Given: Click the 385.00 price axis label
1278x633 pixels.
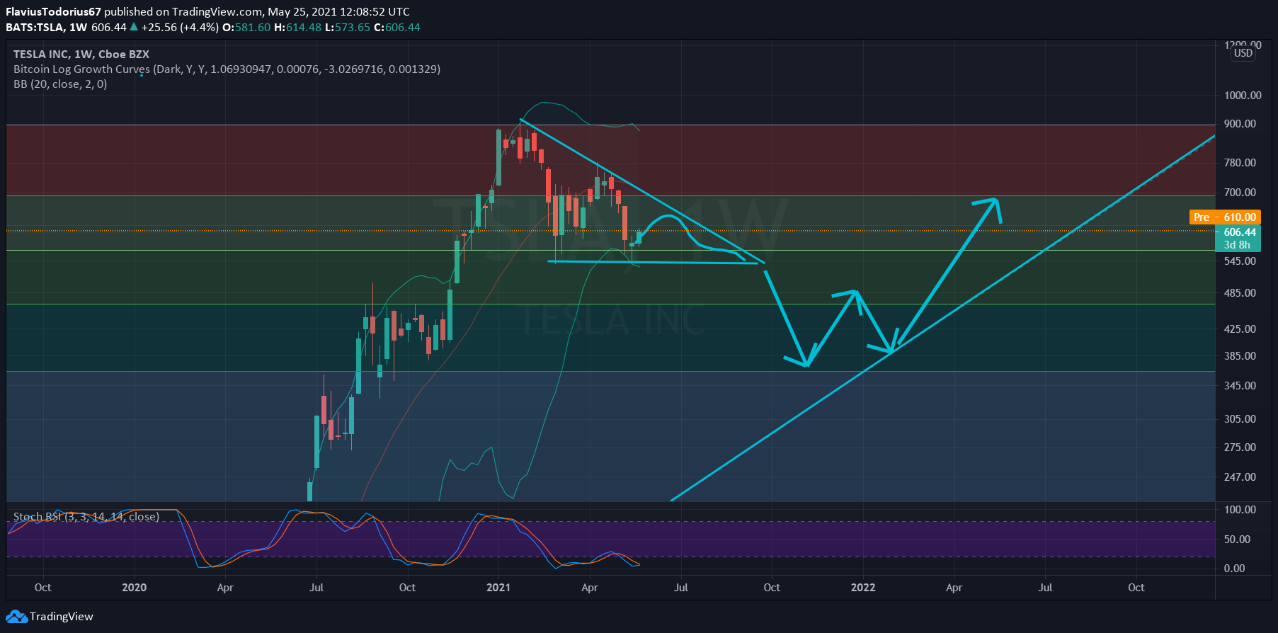Looking at the screenshot, I should coord(1240,356).
